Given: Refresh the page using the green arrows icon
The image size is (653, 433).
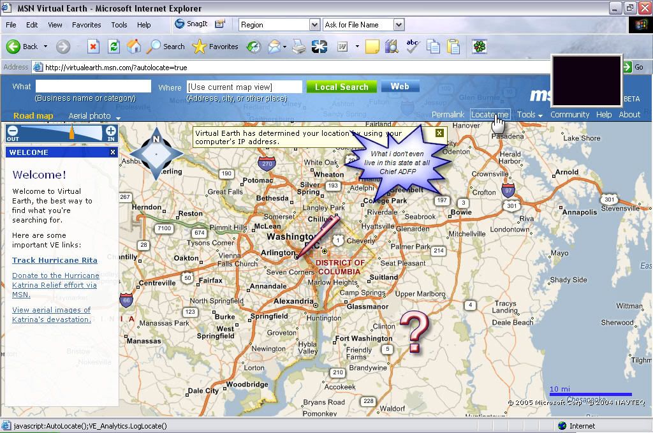Looking at the screenshot, I should click(114, 47).
